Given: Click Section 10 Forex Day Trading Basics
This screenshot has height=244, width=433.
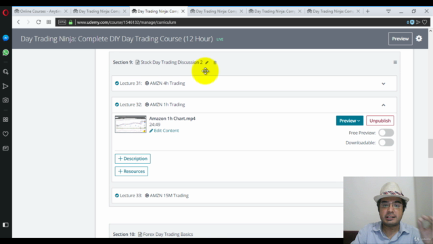Looking at the screenshot, I should [168, 234].
